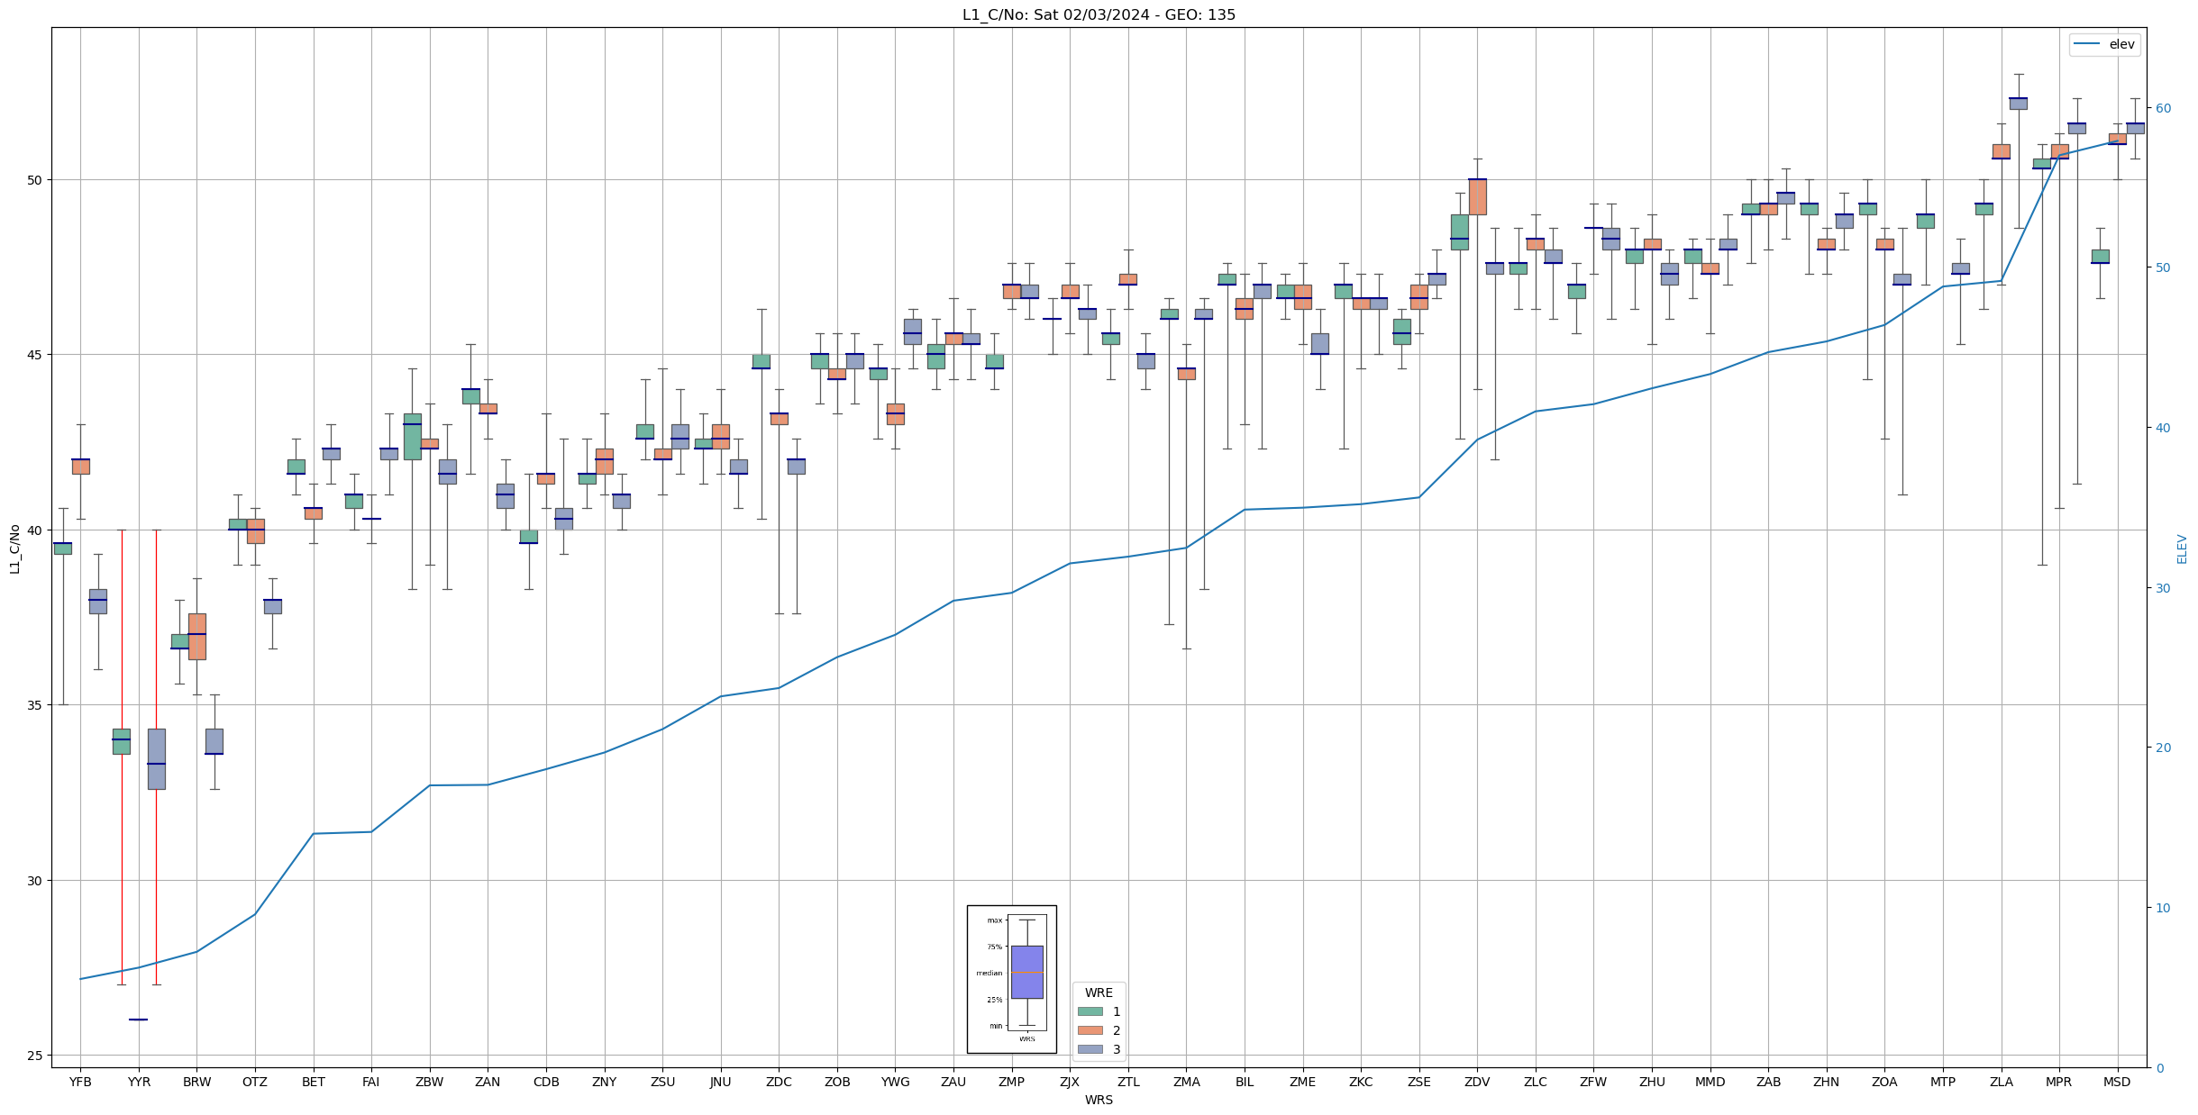This screenshot has width=2198, height=1115.
Task: Click the L1_C/No y-axis label
Action: click(x=14, y=548)
